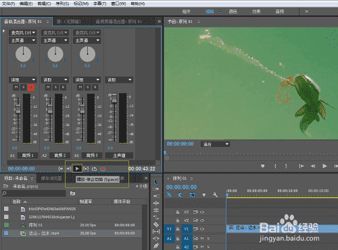Viewport: 338px width, 250px height.
Task: Go to In point in audio mixer
Action: pyautogui.click(x=60, y=168)
